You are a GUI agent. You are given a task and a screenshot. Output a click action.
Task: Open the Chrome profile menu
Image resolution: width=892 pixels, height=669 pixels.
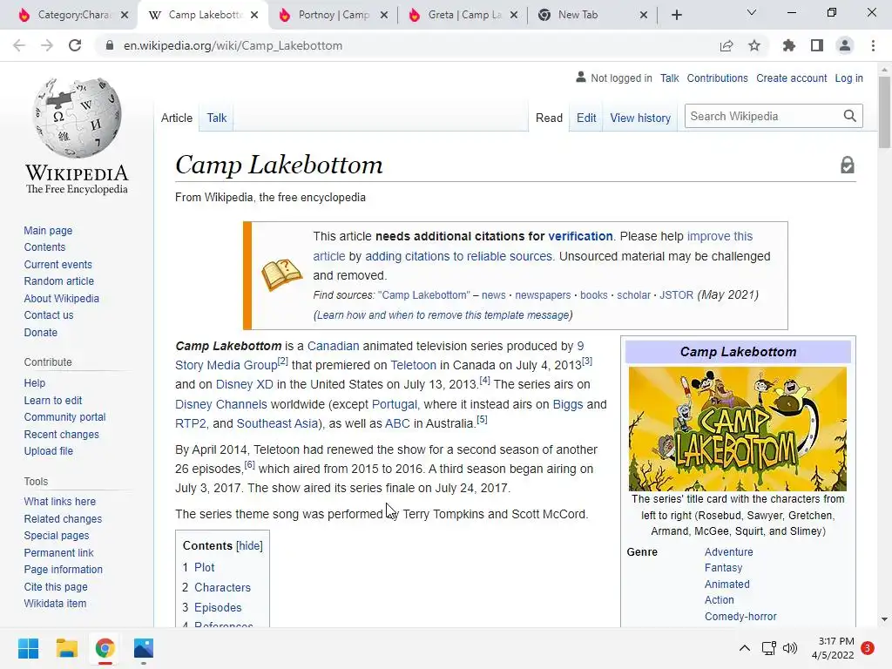coord(845,45)
